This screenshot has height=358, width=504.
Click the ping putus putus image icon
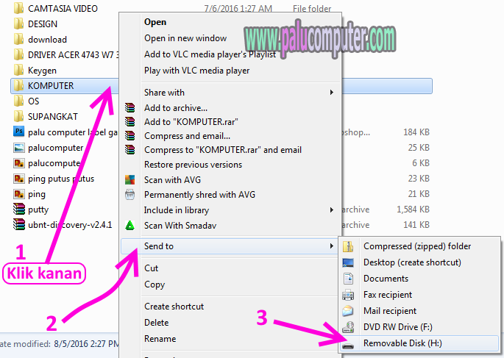point(19,178)
